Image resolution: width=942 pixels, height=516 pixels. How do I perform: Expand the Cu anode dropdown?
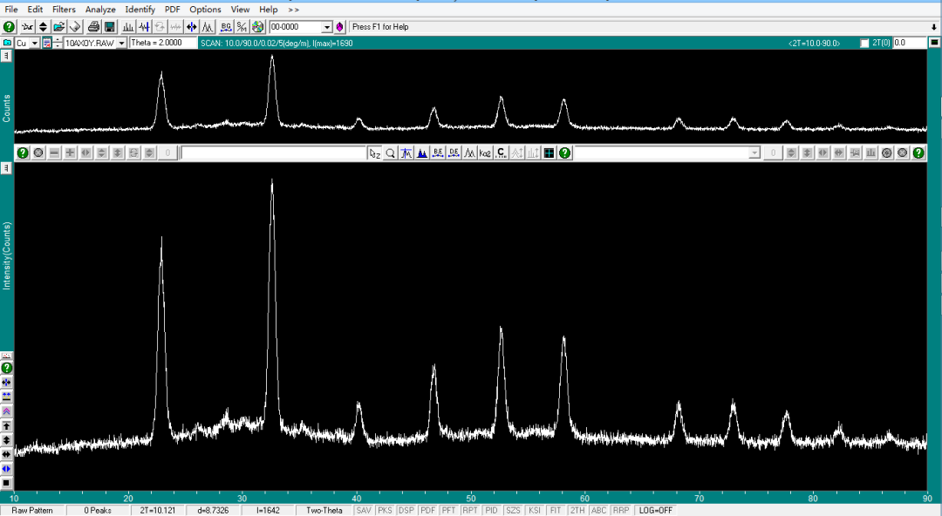coord(34,43)
